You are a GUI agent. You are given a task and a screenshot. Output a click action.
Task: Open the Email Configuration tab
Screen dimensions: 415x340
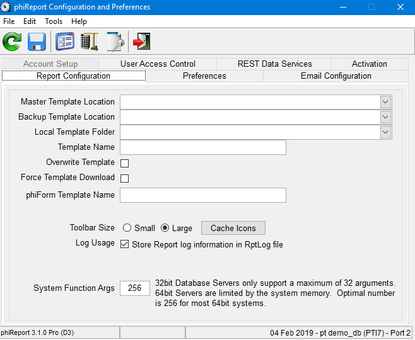[x=336, y=76]
